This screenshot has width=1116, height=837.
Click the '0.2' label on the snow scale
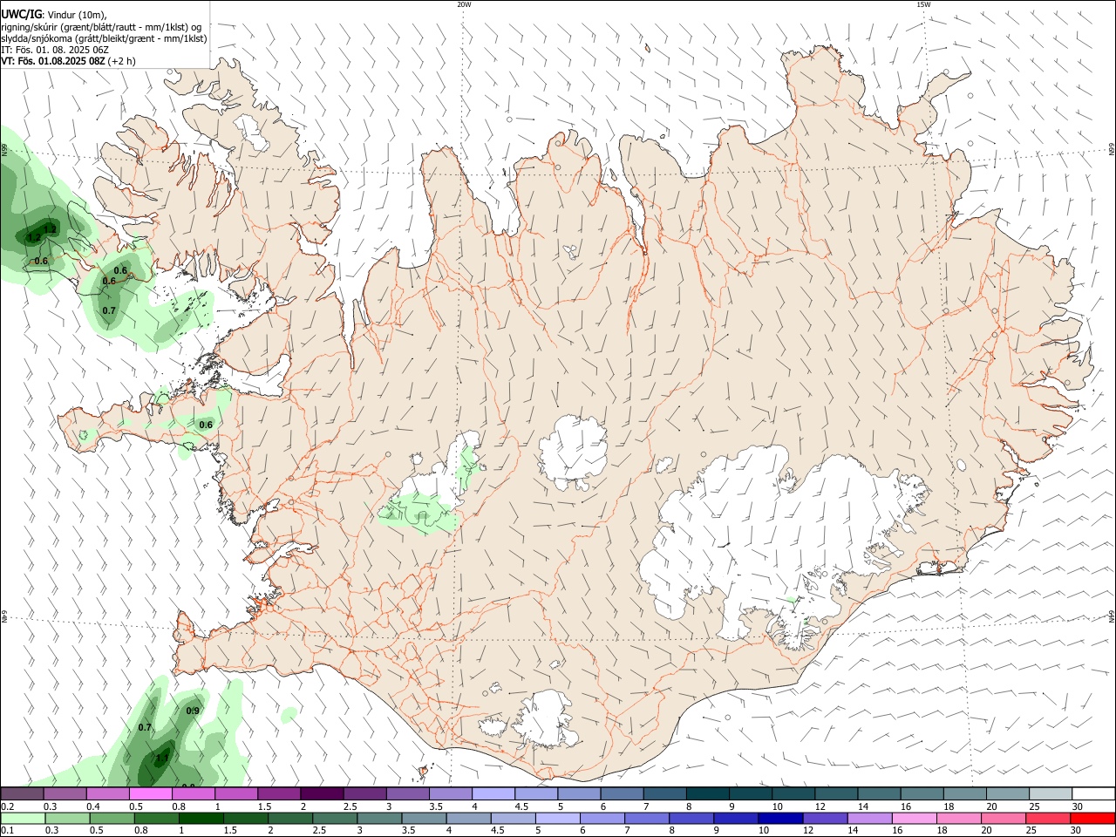(7, 806)
